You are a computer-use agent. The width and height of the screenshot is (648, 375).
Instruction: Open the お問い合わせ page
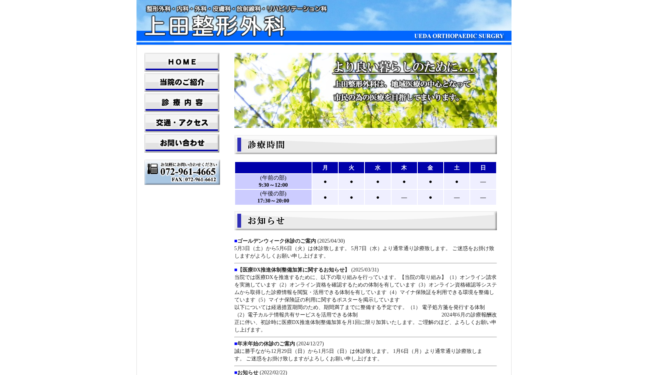coord(181,143)
